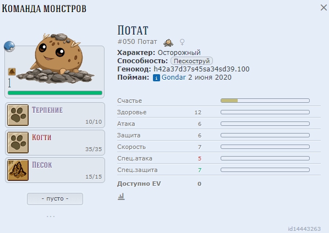Click the Спец.атака EV bar
Viewport: 329px width, 233px height.
tap(265, 158)
